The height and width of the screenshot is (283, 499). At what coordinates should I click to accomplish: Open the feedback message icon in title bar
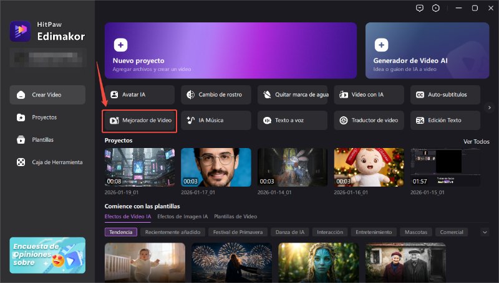click(x=420, y=8)
